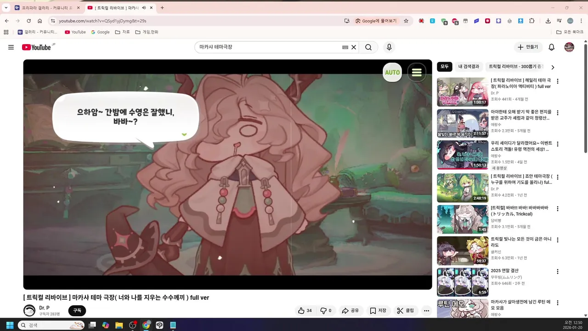Go to the YouTube home logo
The width and height of the screenshot is (588, 331).
tap(36, 47)
